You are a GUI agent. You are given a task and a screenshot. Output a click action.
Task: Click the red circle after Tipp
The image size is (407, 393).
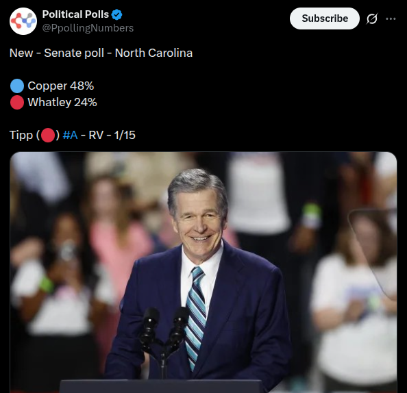[x=48, y=135]
